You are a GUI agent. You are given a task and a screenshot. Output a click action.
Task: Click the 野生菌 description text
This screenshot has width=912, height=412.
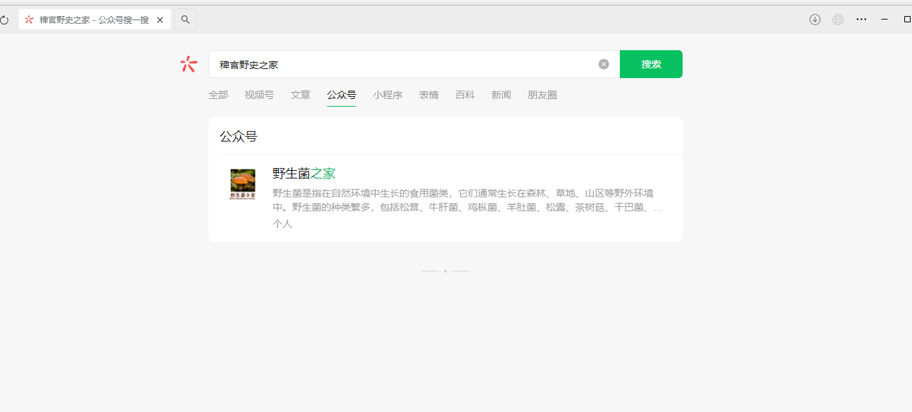pos(468,200)
